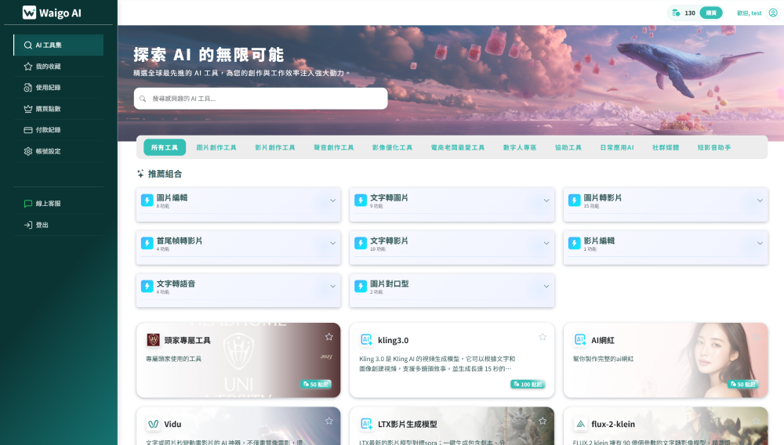Switch to the 影片創作工具 tab
This screenshot has height=445, width=784.
[x=274, y=147]
